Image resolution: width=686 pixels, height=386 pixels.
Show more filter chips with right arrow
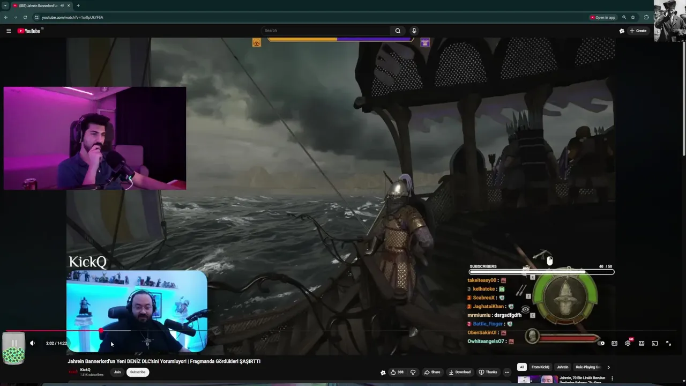[608, 367]
